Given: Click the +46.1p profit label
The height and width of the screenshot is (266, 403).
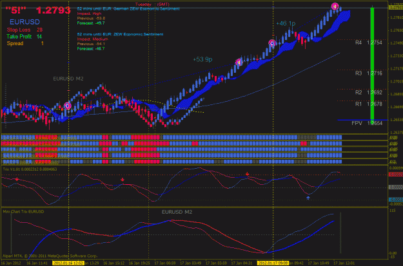Looking at the screenshot, I should click(x=286, y=23).
